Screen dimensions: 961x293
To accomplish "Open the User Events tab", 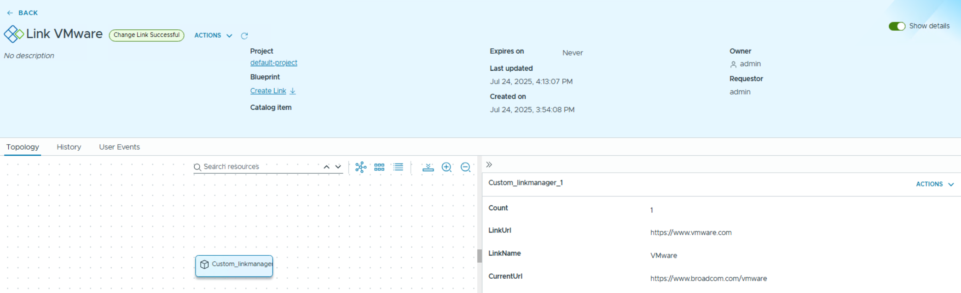I will [119, 147].
